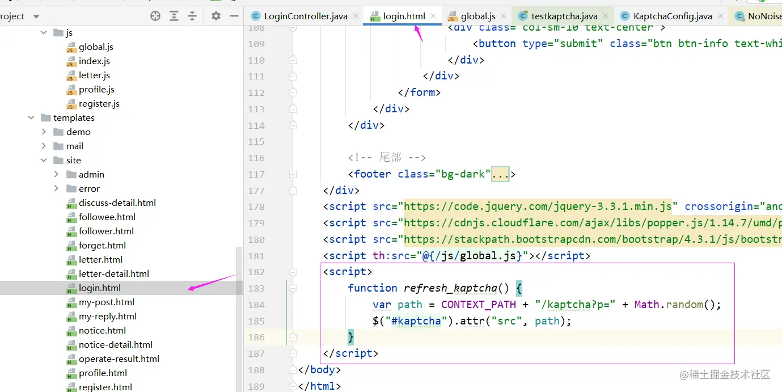Image resolution: width=782 pixels, height=392 pixels.
Task: Close the global.js tab
Action: [504, 16]
